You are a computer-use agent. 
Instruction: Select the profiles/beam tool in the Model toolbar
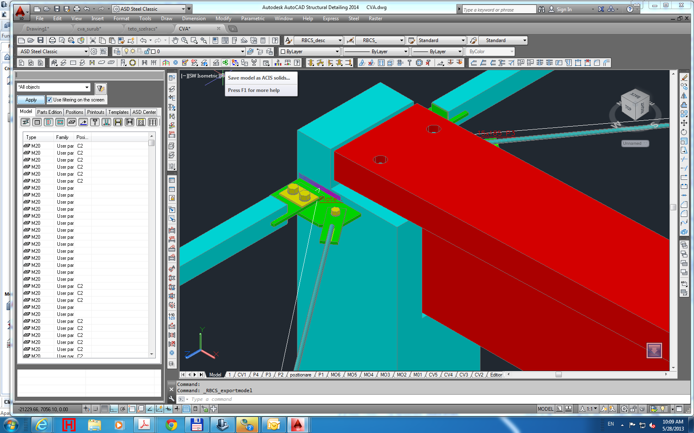(26, 122)
